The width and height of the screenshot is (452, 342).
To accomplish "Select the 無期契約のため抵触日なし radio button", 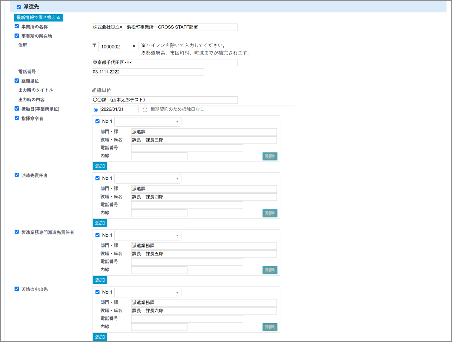I will (145, 110).
